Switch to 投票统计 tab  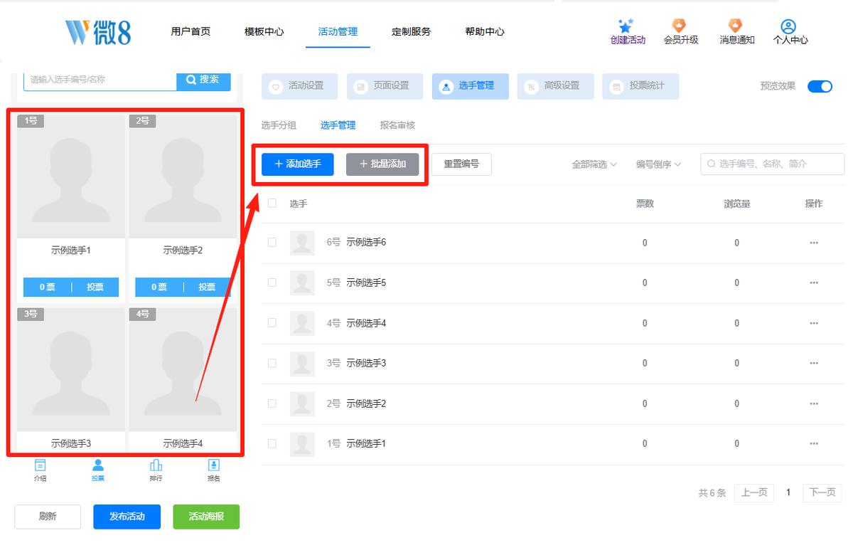pyautogui.click(x=640, y=86)
